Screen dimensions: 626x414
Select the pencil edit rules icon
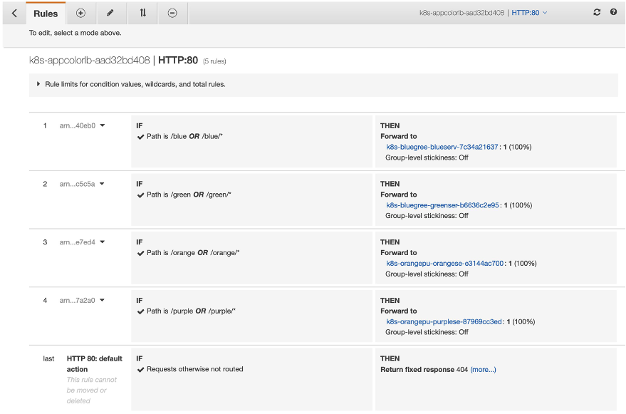pyautogui.click(x=111, y=13)
